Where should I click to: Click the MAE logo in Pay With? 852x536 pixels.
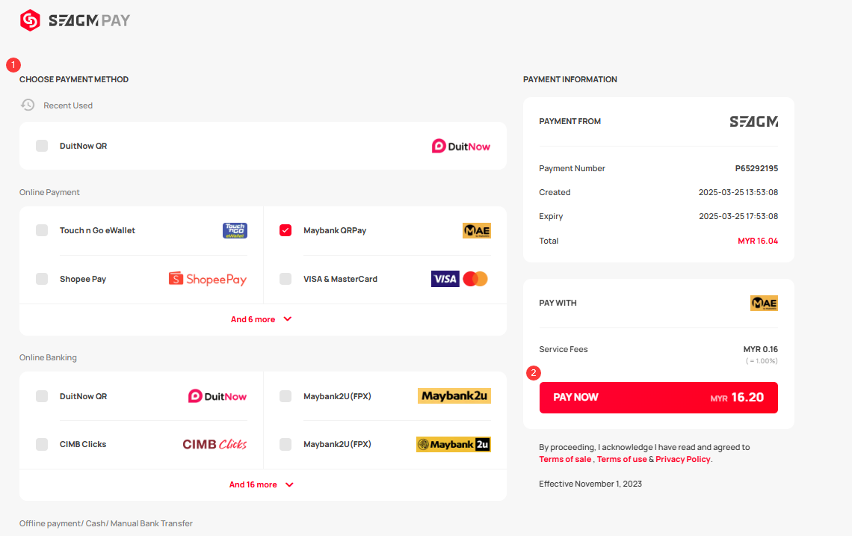click(x=764, y=303)
